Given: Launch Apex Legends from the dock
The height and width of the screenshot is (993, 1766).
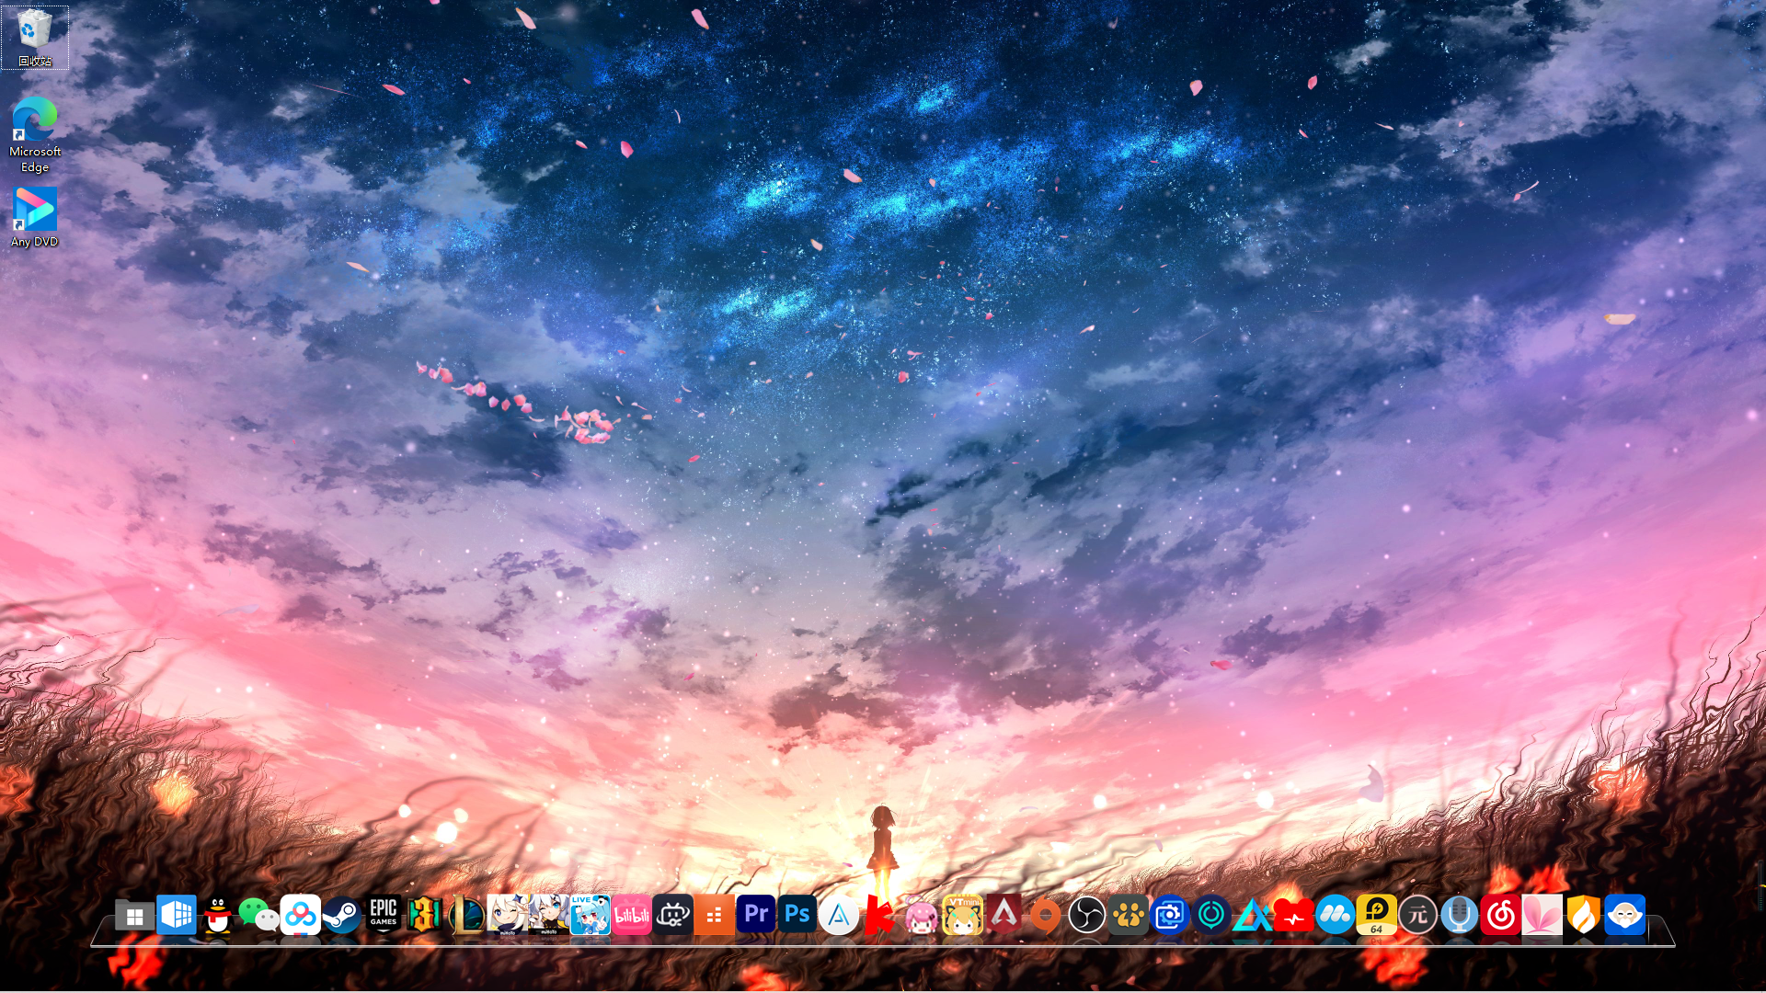Looking at the screenshot, I should click(x=1003, y=916).
